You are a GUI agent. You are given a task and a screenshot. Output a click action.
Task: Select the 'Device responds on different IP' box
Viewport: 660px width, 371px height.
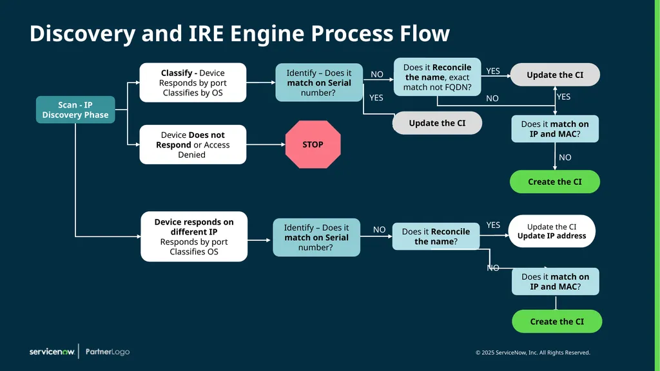pos(194,236)
